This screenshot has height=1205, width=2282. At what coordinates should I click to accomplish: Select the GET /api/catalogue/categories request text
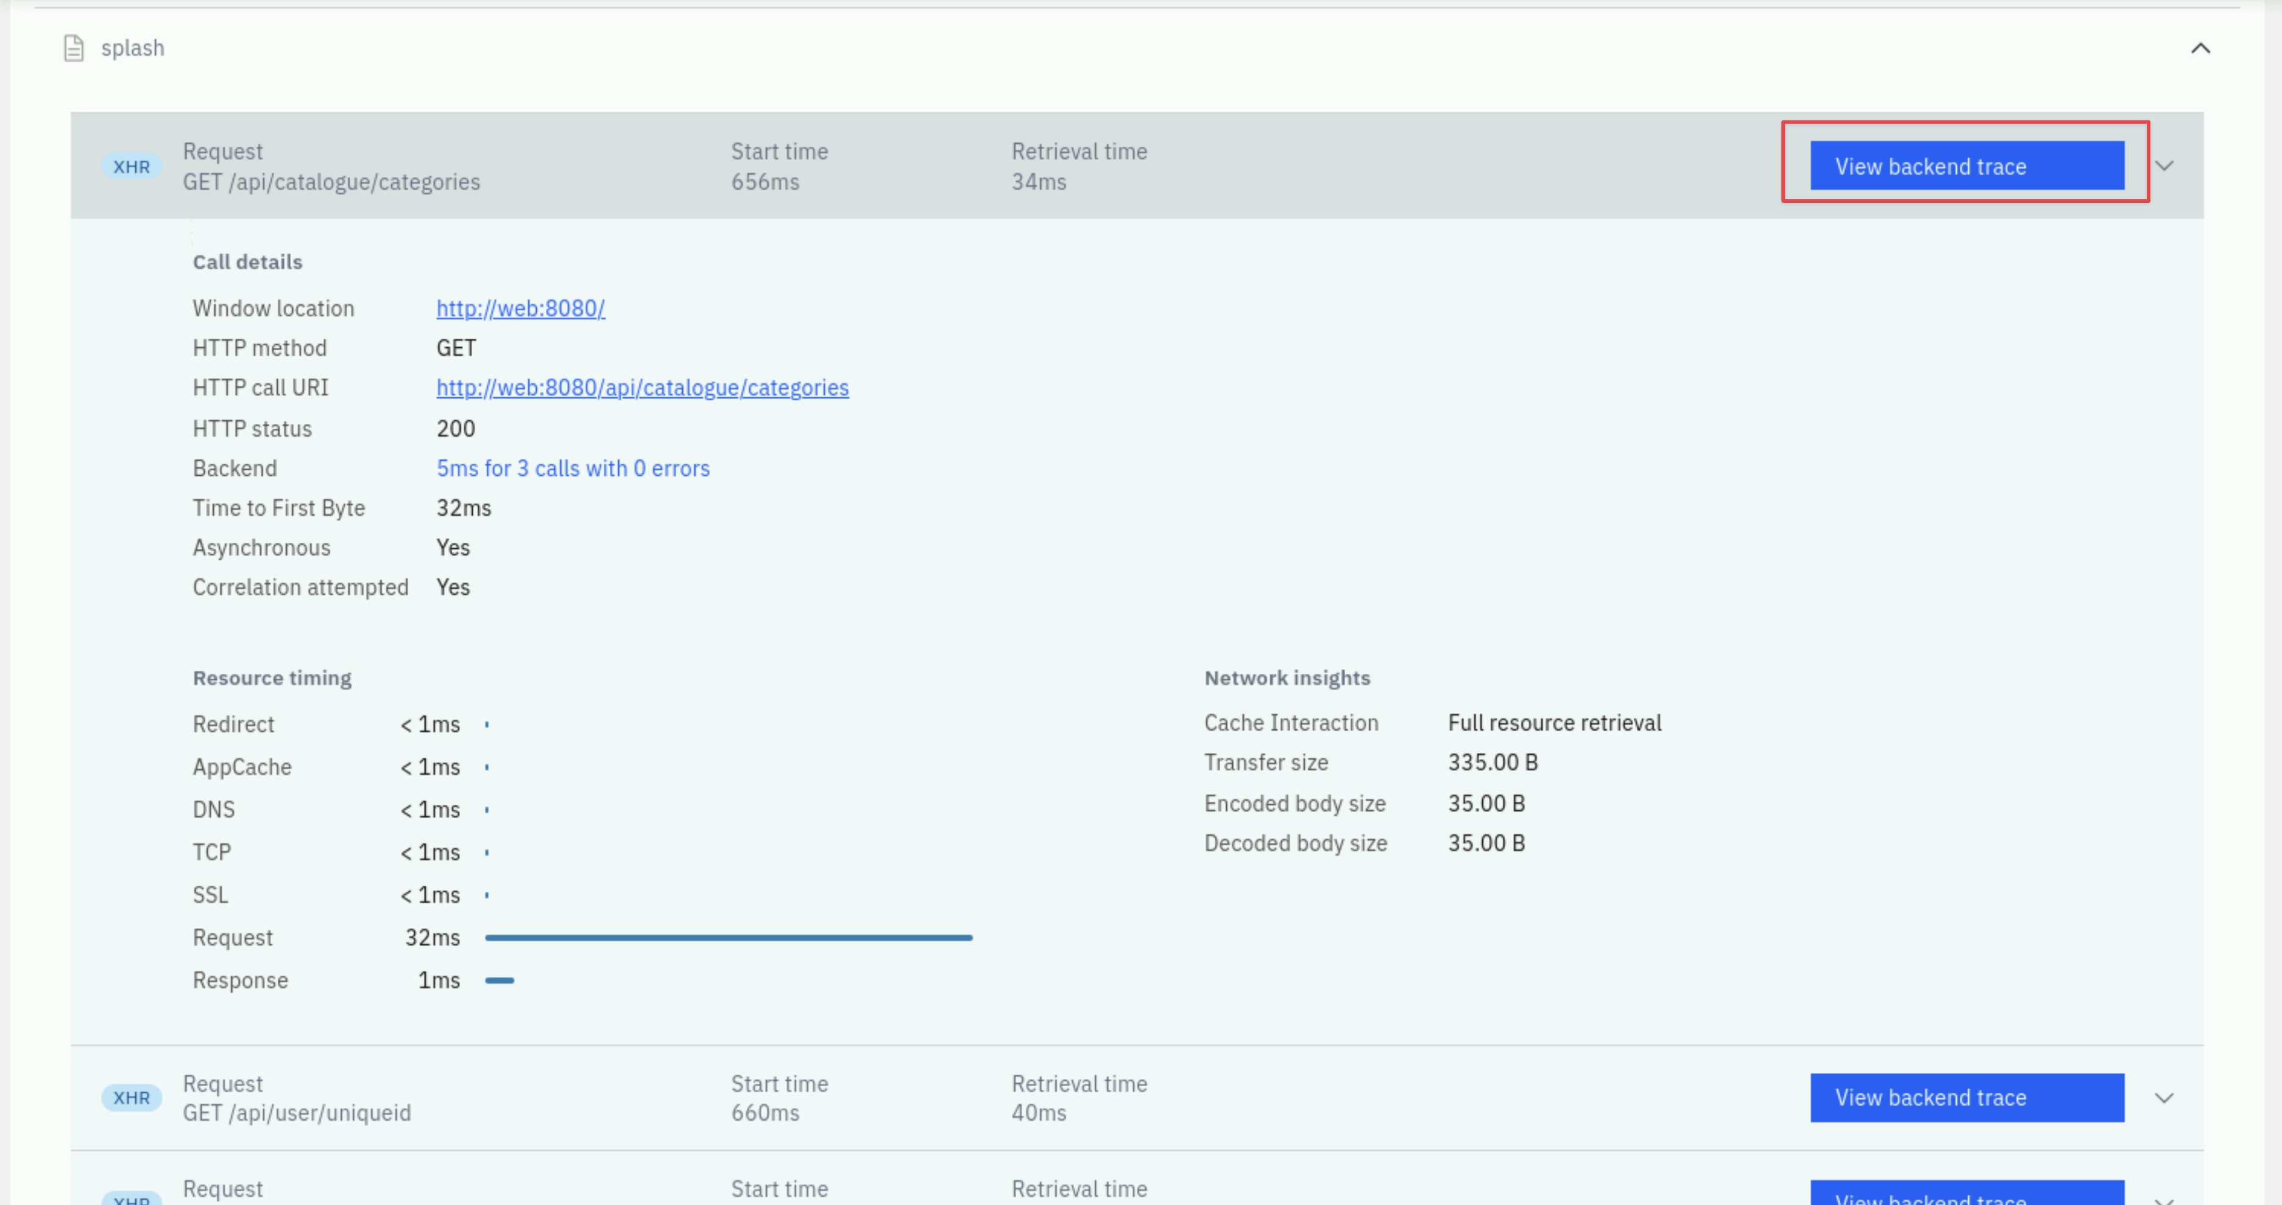click(331, 182)
